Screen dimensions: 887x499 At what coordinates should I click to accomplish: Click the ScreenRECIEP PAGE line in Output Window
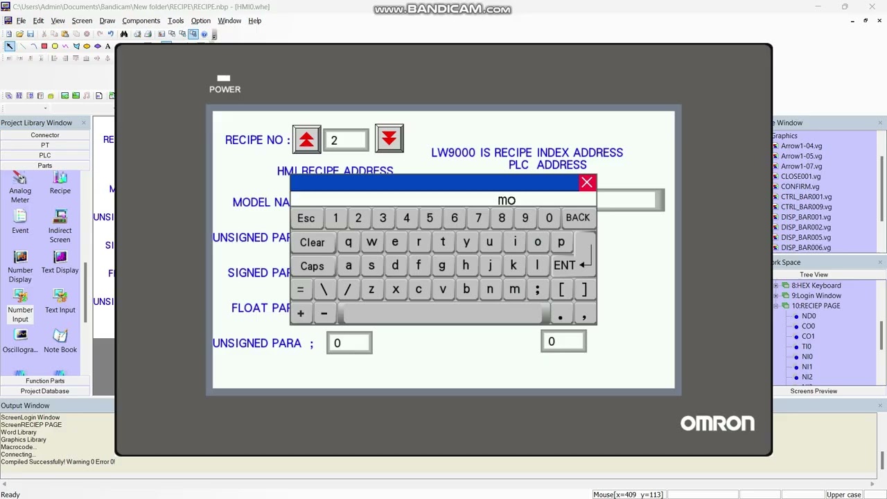point(31,425)
